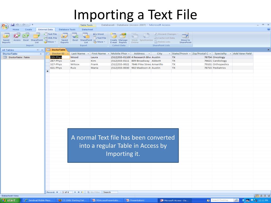Image resolution: width=271 pixels, height=203 pixels.
Task: Click zip code cell 78715
Action: tap(202, 68)
